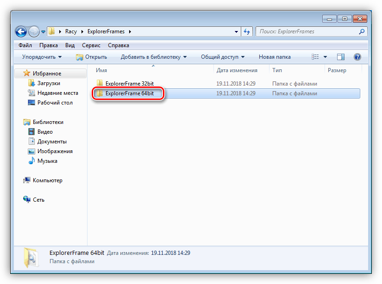Screen dimensions: 382x284
Task: Click the magnifier search icon
Action: 362,31
